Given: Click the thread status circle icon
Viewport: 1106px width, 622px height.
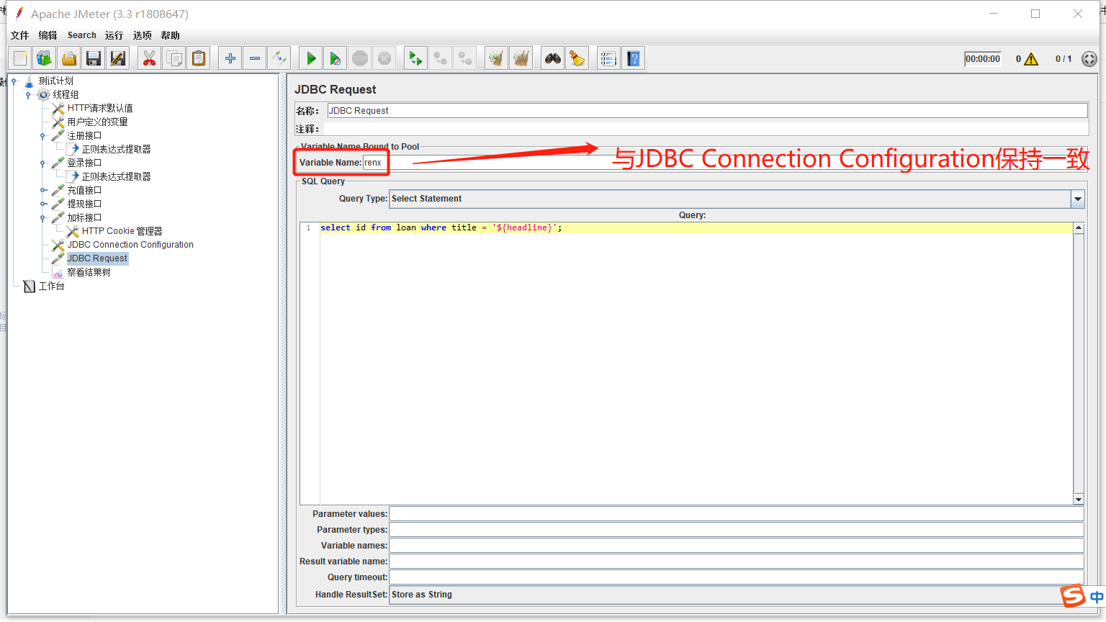Looking at the screenshot, I should pyautogui.click(x=1089, y=59).
